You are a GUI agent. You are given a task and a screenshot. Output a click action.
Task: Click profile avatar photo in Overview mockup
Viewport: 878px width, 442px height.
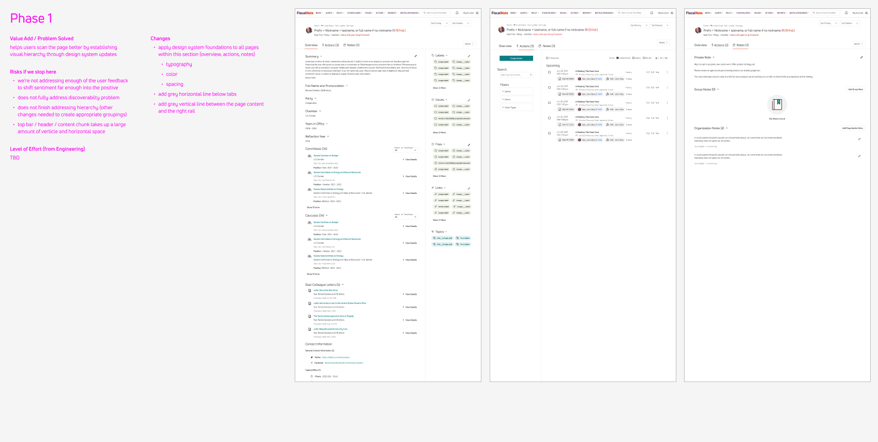309,31
